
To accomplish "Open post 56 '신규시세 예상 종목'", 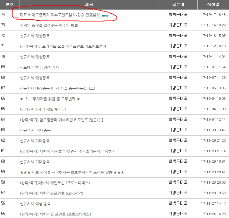I will (x=35, y=204).
